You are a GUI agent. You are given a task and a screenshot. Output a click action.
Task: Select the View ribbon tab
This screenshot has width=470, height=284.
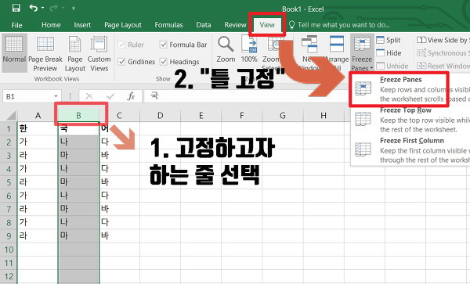click(267, 25)
